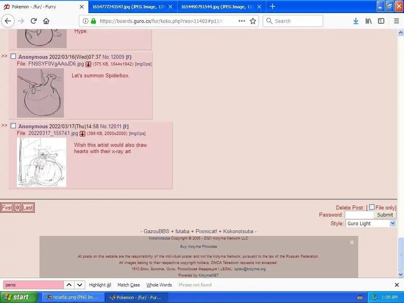
Task: Click the [F] link on post 12011
Action: (x=126, y=127)
